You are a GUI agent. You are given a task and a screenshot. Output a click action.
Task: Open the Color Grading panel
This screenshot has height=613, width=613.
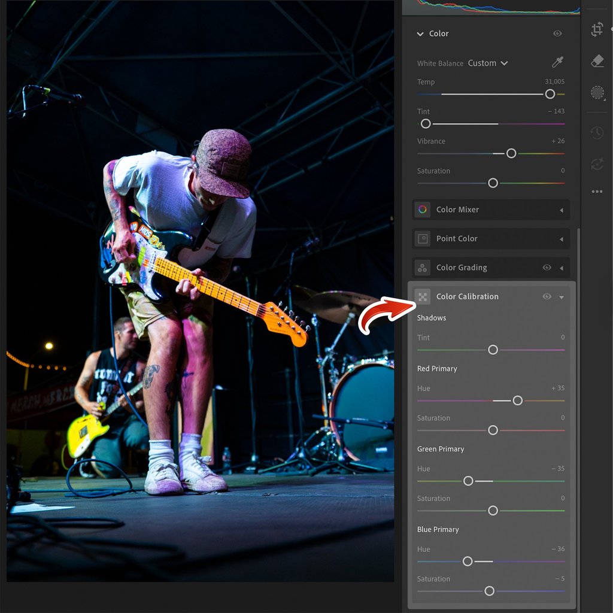point(562,268)
